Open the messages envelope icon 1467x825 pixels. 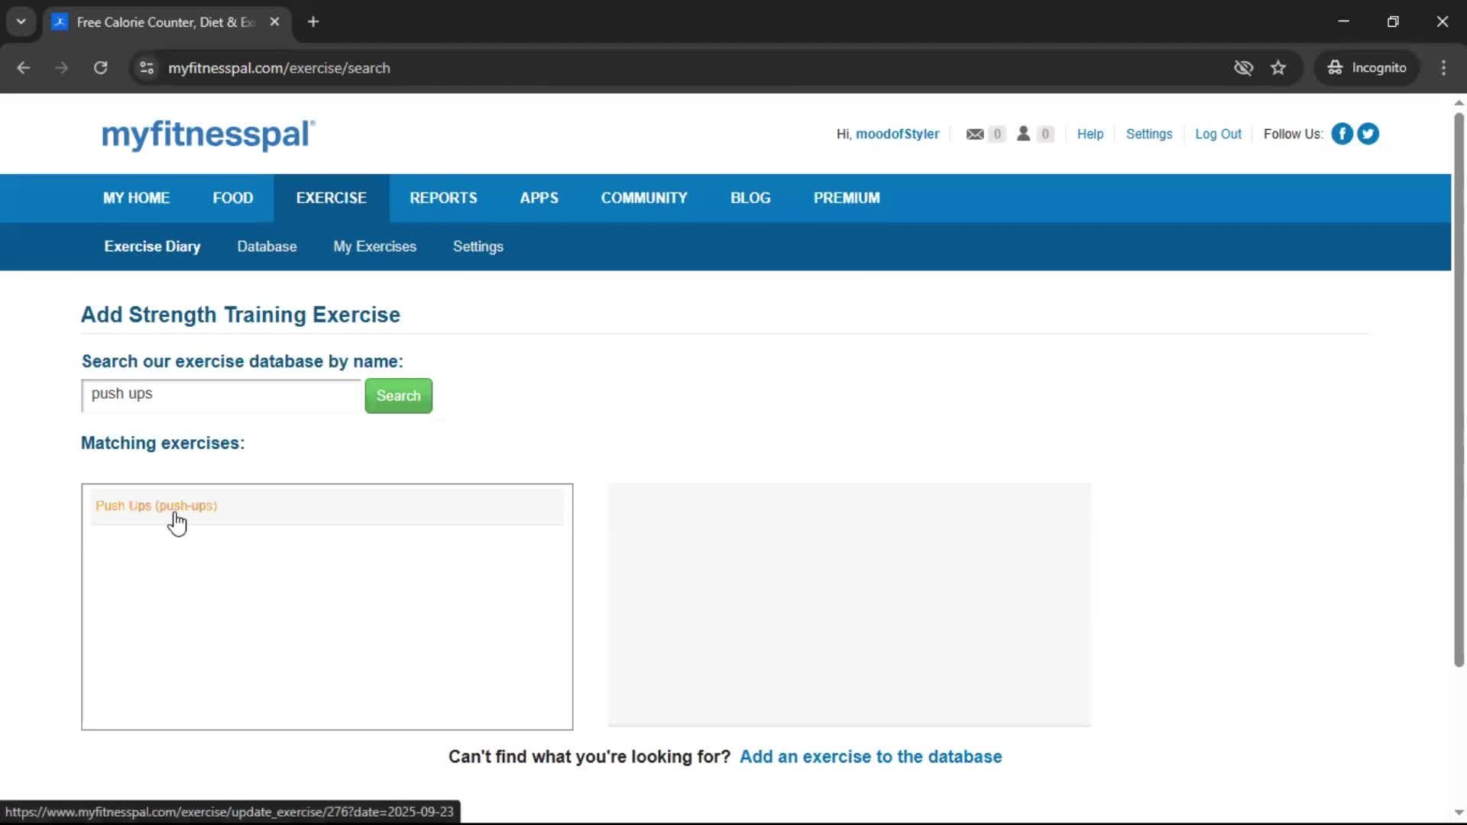(x=974, y=134)
